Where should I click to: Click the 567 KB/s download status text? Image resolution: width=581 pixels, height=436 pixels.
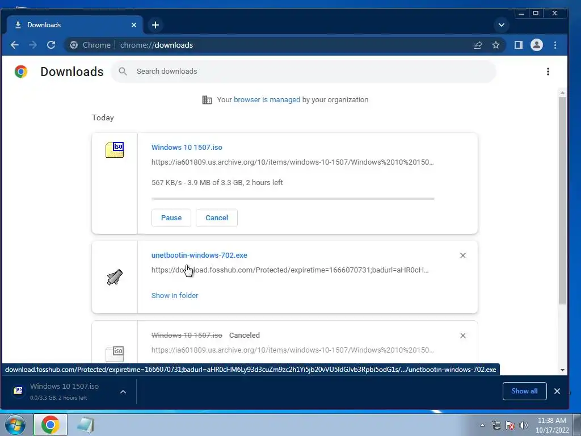point(217,182)
